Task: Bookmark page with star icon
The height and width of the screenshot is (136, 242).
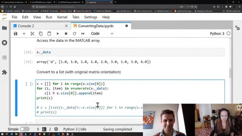Action: tap(196, 7)
